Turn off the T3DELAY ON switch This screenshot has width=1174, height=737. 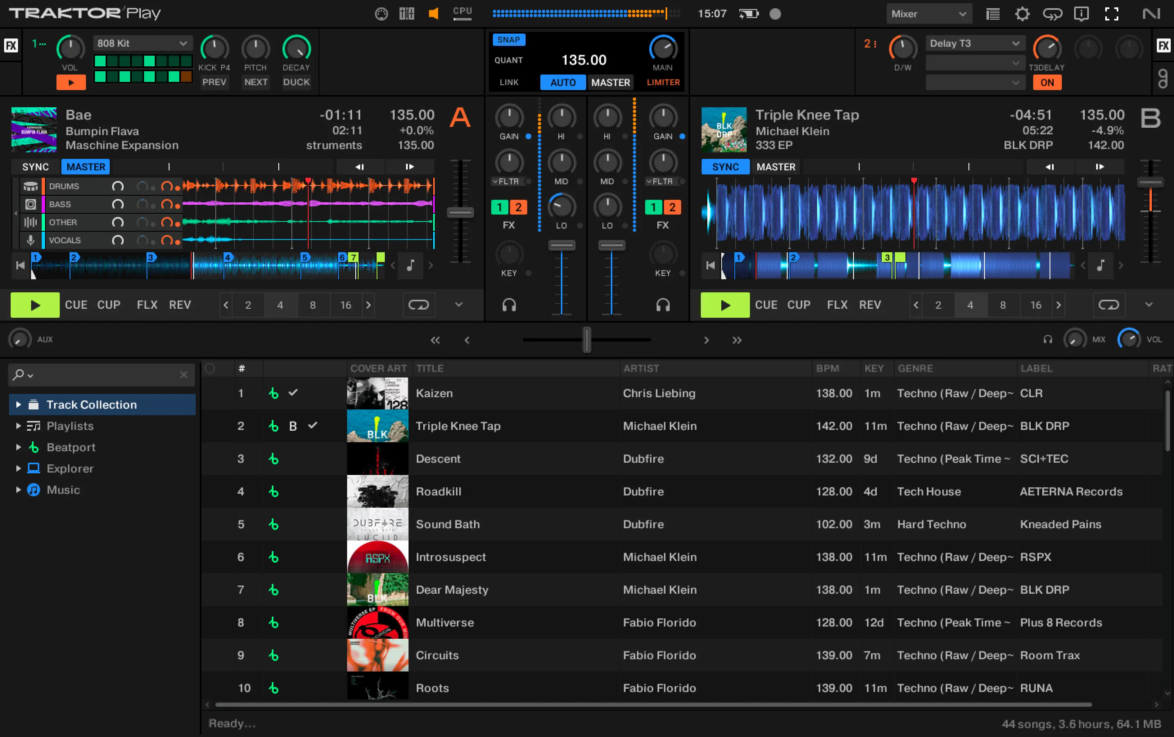coord(1047,82)
